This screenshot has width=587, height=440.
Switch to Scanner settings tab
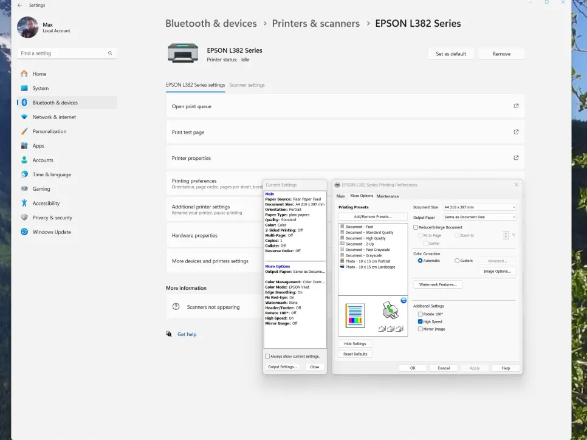pos(247,85)
